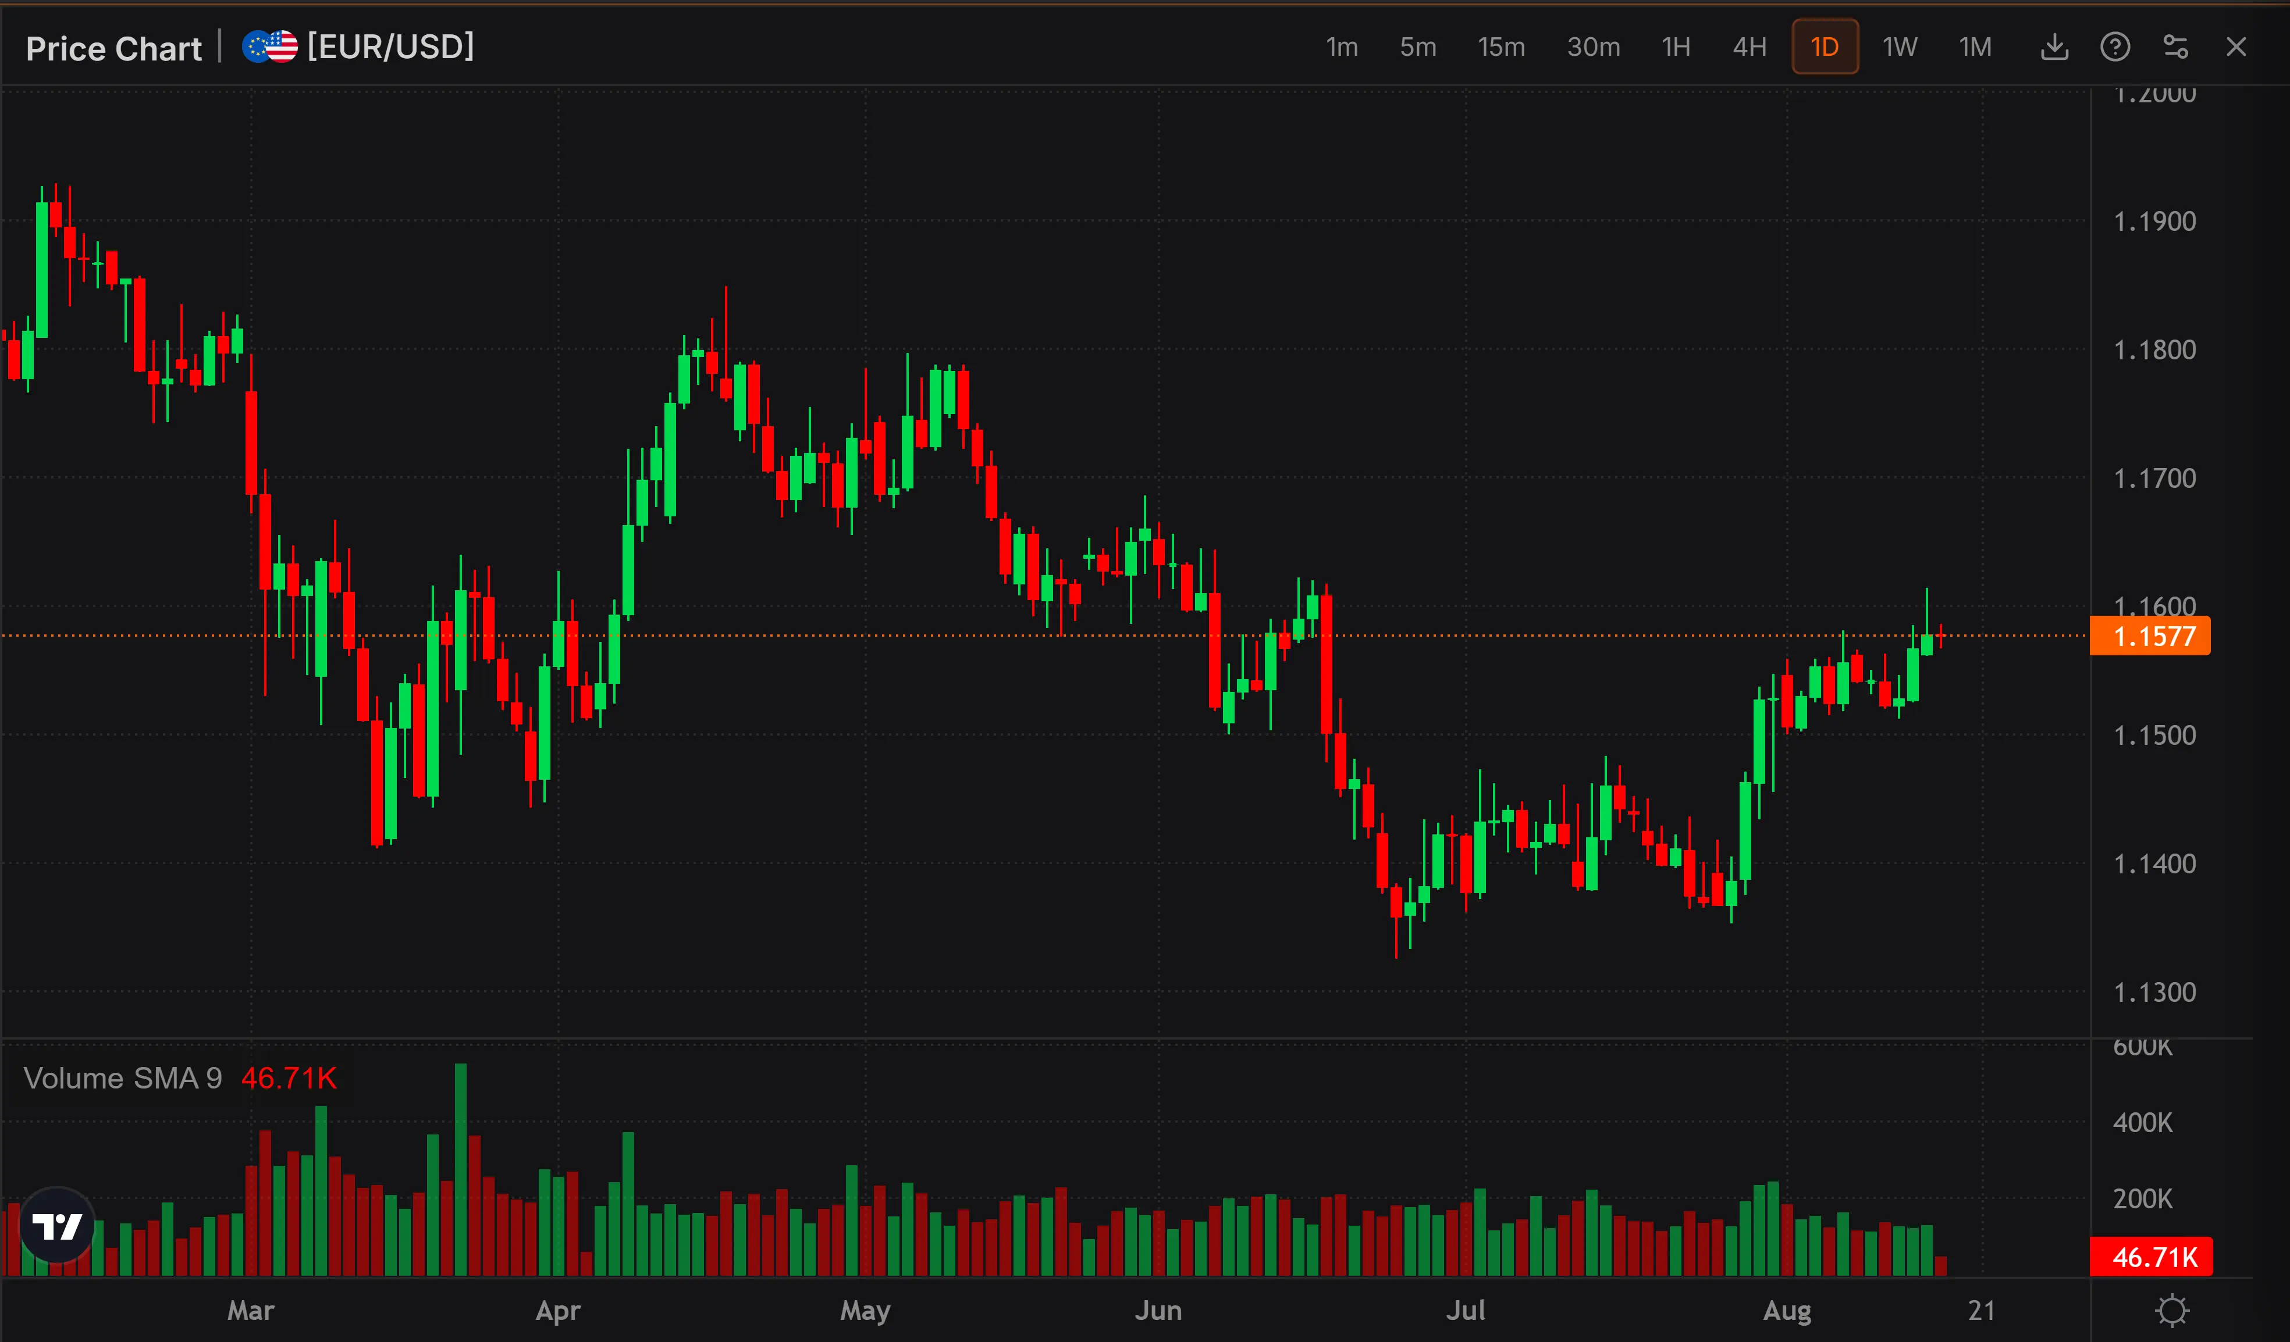Click the Price Chart title
This screenshot has width=2290, height=1342.
(x=113, y=48)
